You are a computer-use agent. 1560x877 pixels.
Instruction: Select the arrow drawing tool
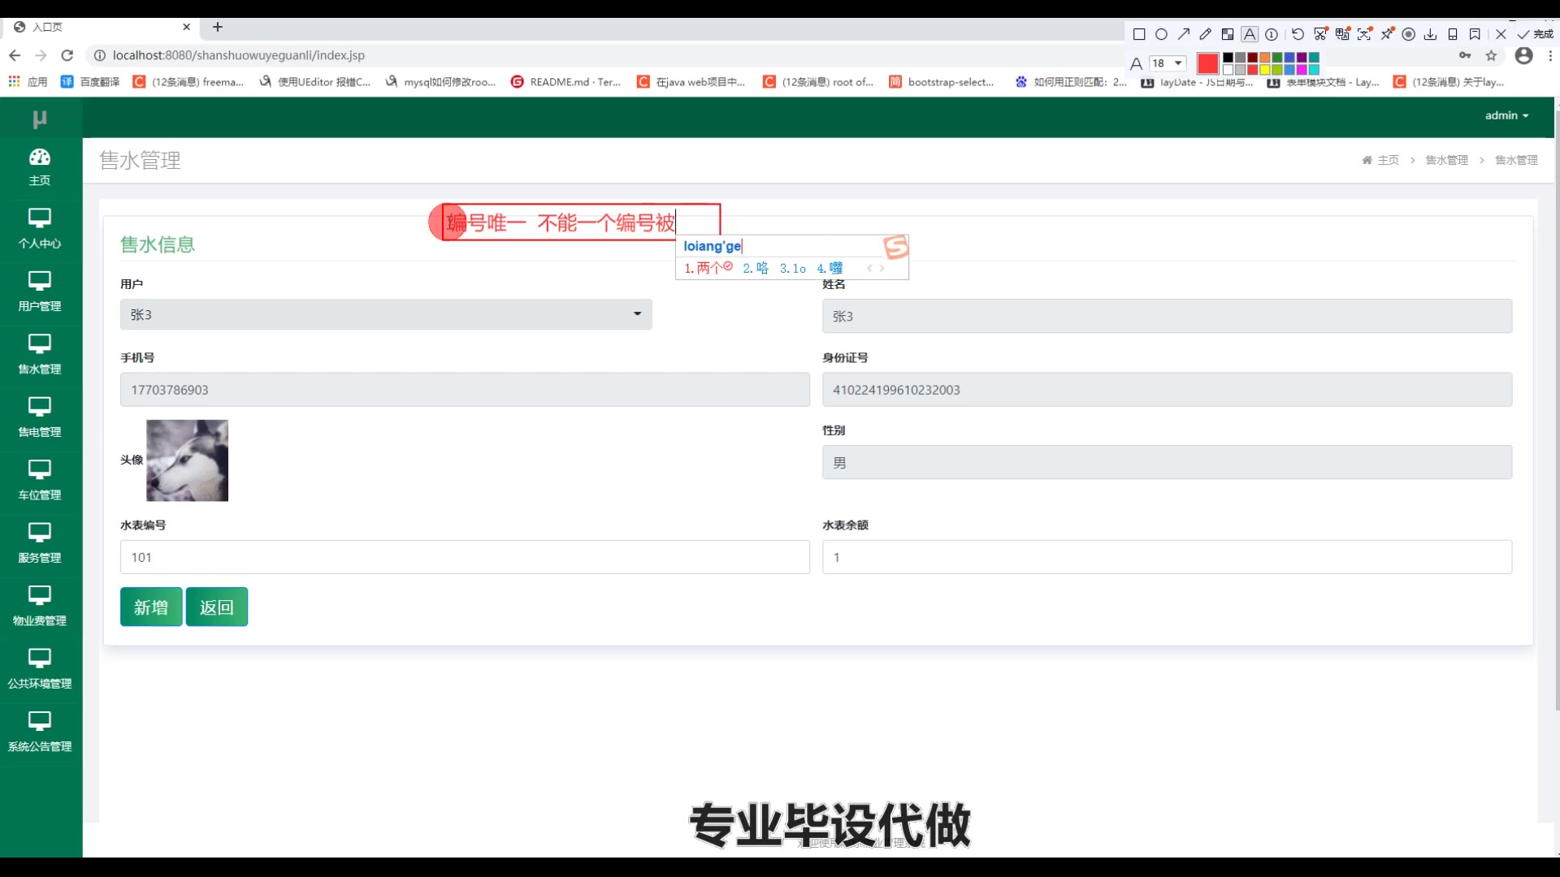pos(1184,34)
